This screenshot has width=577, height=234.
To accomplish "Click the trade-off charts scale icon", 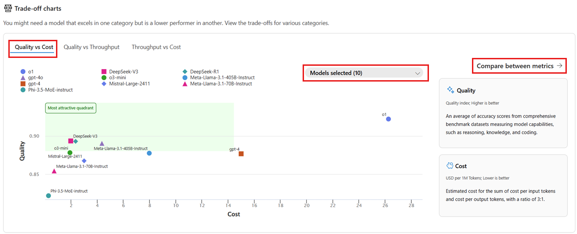I will (x=8, y=8).
